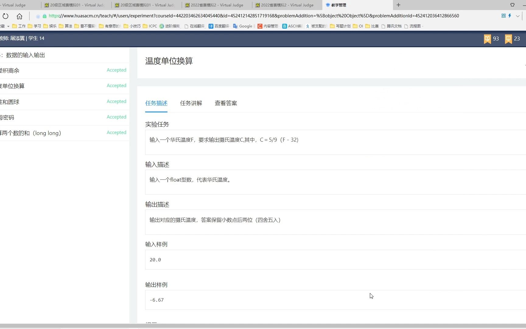The width and height of the screenshot is (526, 329).
Task: Click the 输入一个float型数 description text
Action: point(191,180)
